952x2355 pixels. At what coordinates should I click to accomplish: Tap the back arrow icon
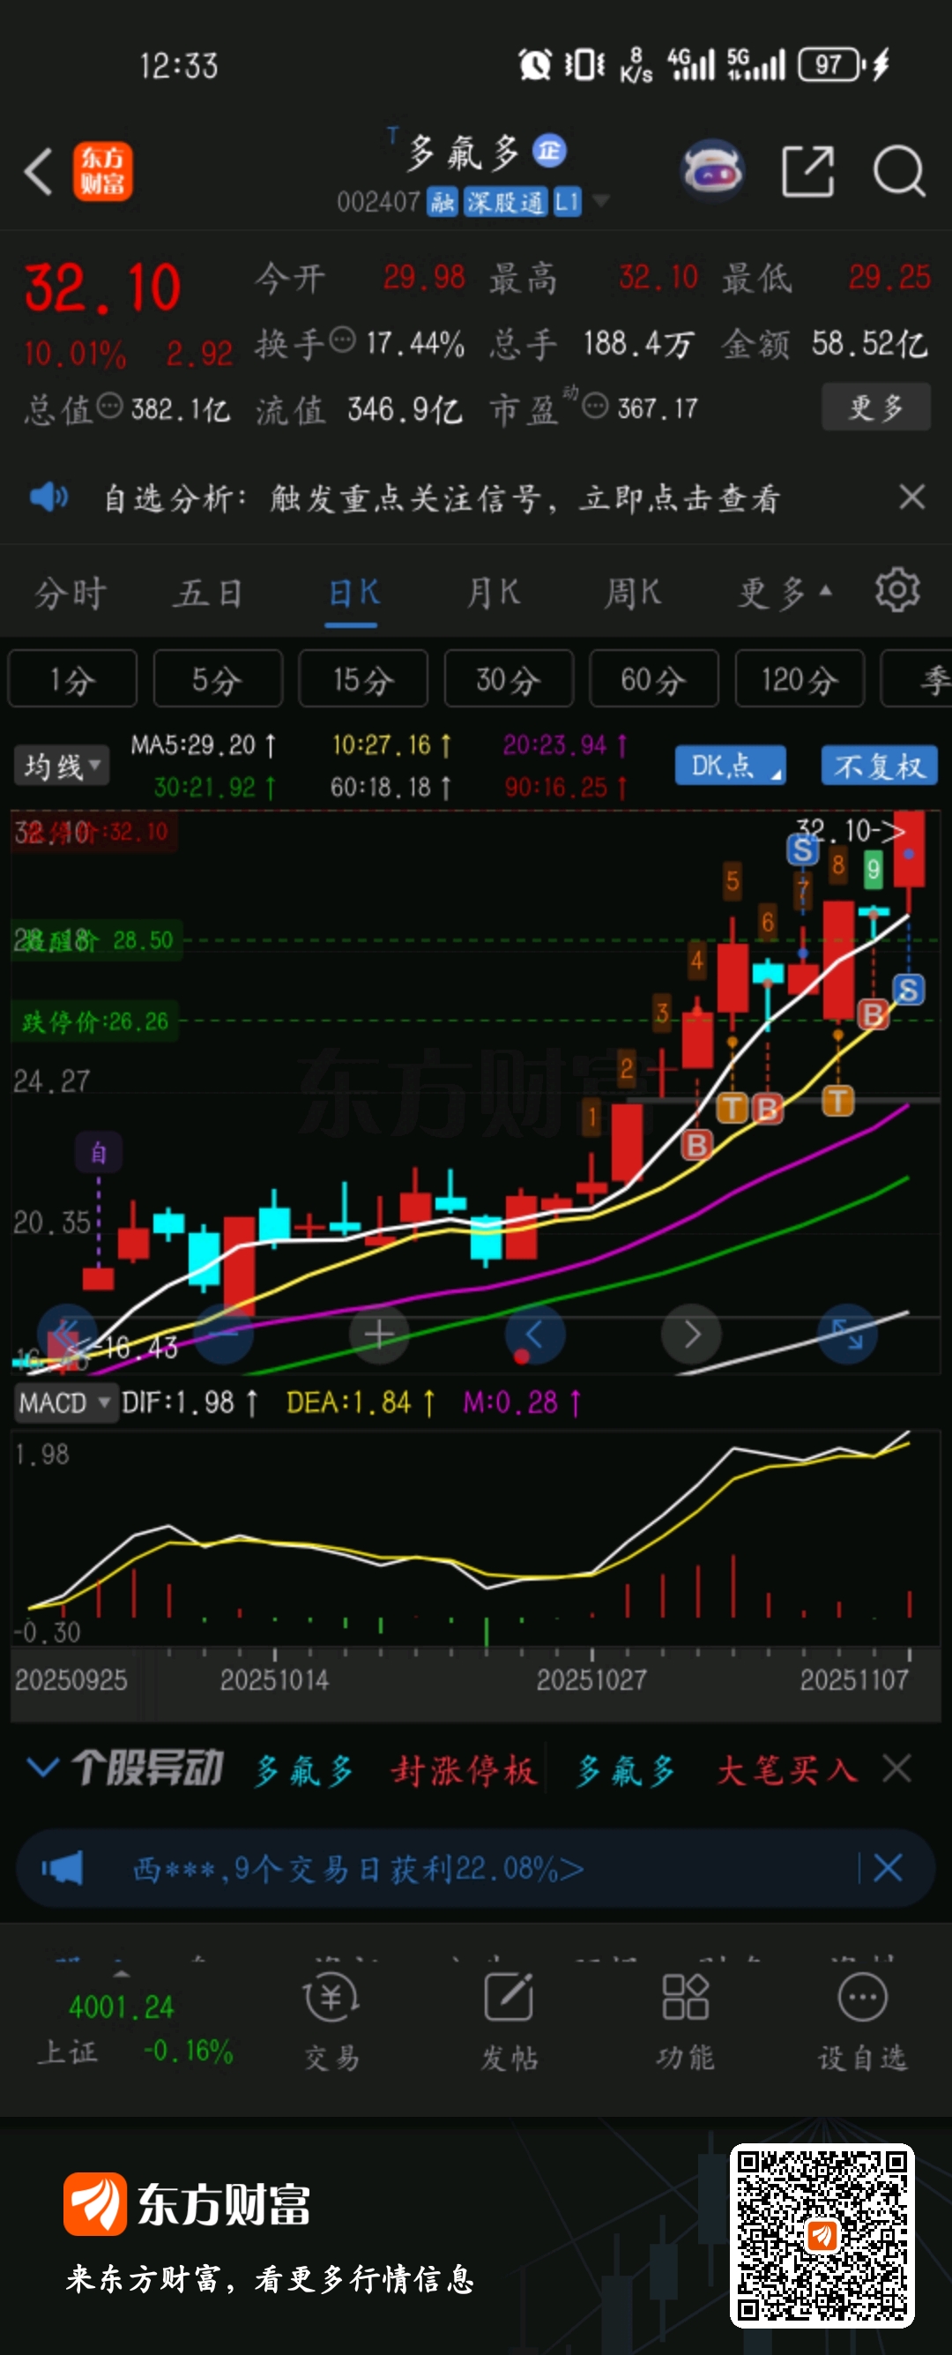click(x=39, y=171)
